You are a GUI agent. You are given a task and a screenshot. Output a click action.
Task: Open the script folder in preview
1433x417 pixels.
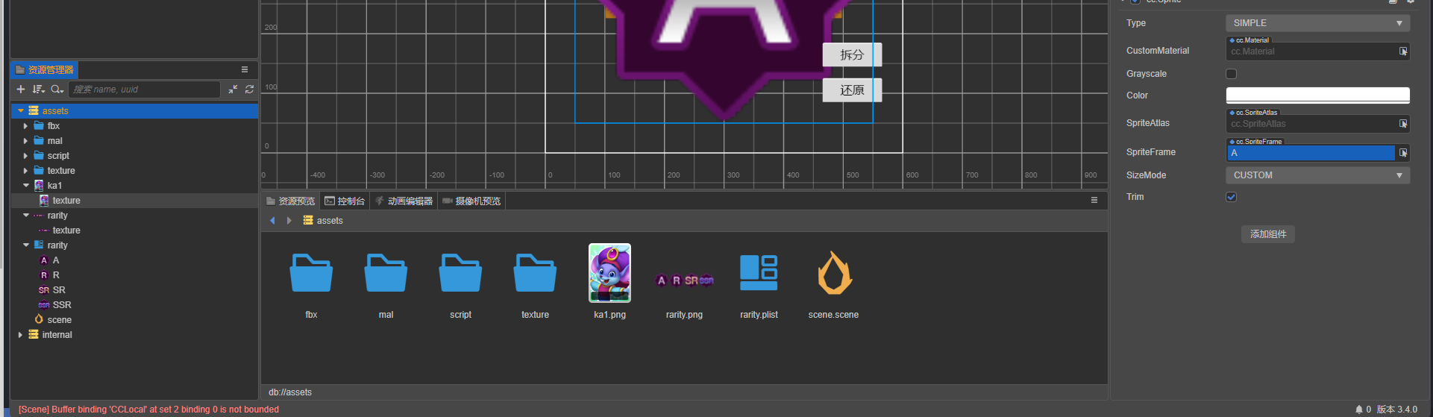[x=460, y=273]
